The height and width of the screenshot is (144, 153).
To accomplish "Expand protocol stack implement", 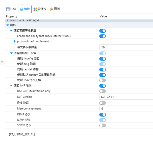I will coord(15,41).
